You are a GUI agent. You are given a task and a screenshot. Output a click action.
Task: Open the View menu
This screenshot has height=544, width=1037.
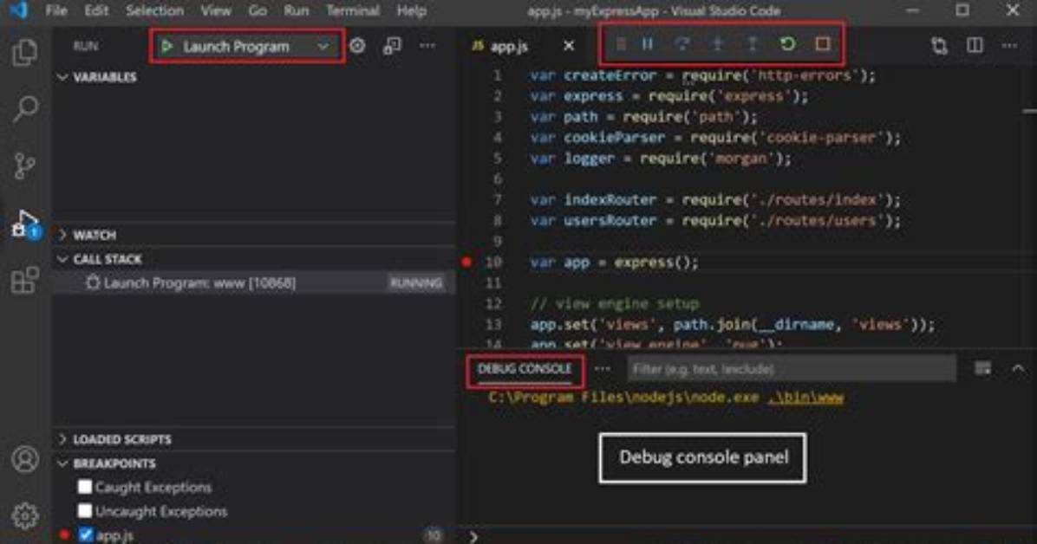point(216,10)
